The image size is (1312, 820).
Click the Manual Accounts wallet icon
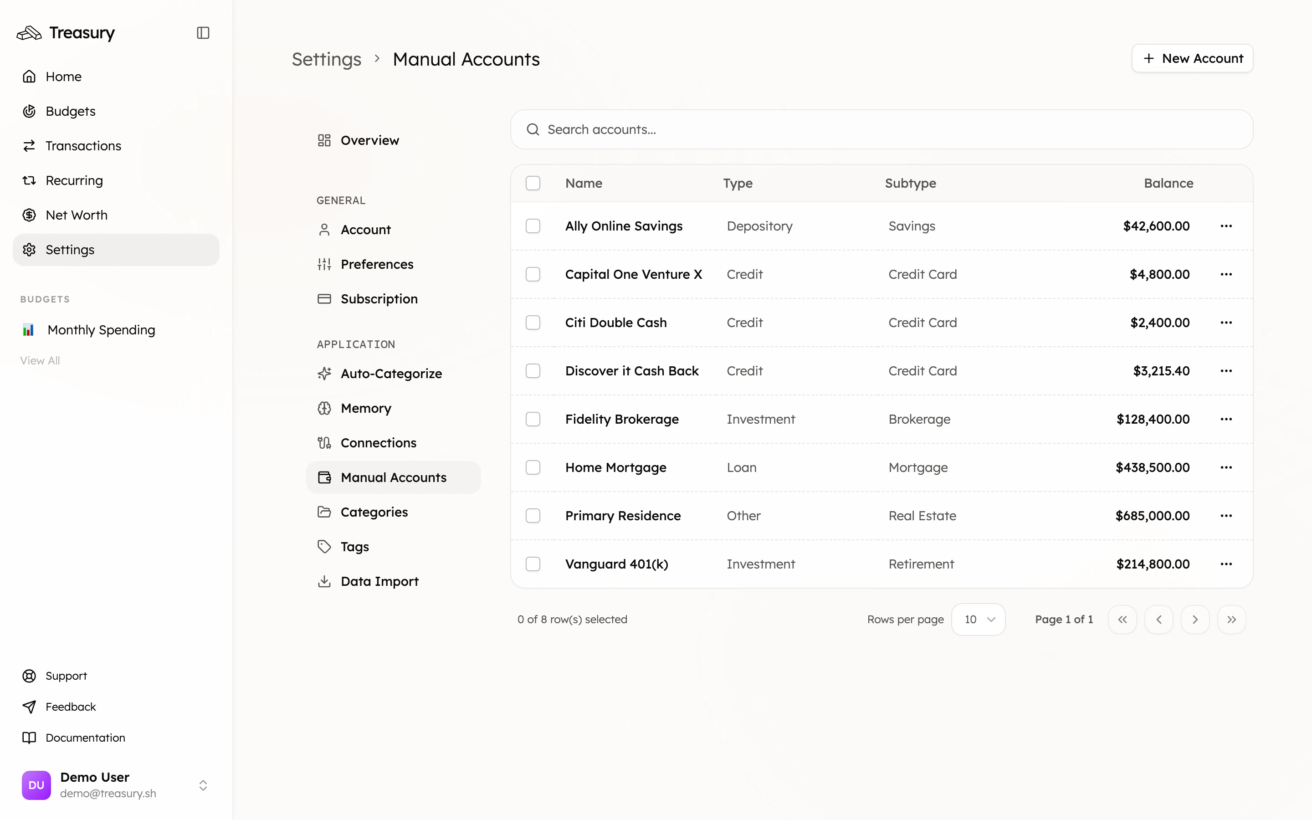[x=324, y=477]
